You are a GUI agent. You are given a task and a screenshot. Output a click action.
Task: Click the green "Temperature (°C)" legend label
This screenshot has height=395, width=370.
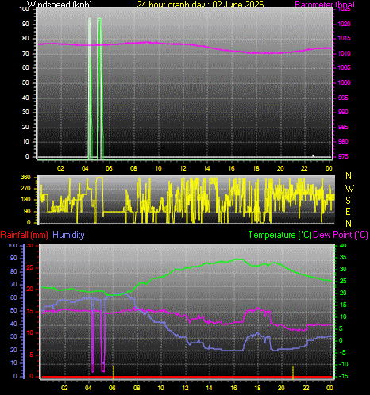[x=279, y=235]
